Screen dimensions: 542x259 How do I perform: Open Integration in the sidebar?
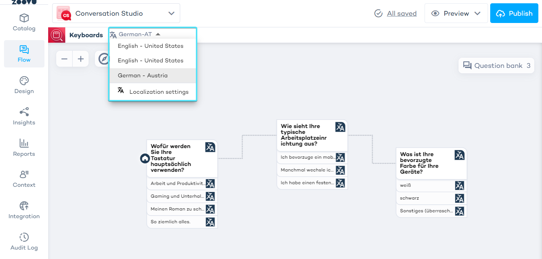pyautogui.click(x=24, y=210)
